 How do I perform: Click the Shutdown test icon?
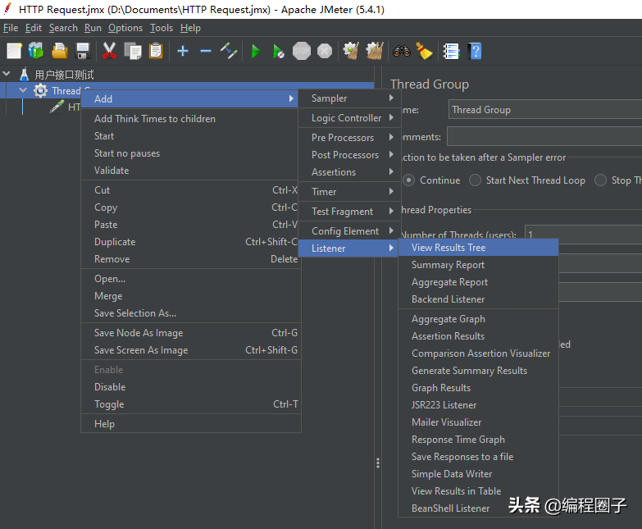pyautogui.click(x=325, y=51)
